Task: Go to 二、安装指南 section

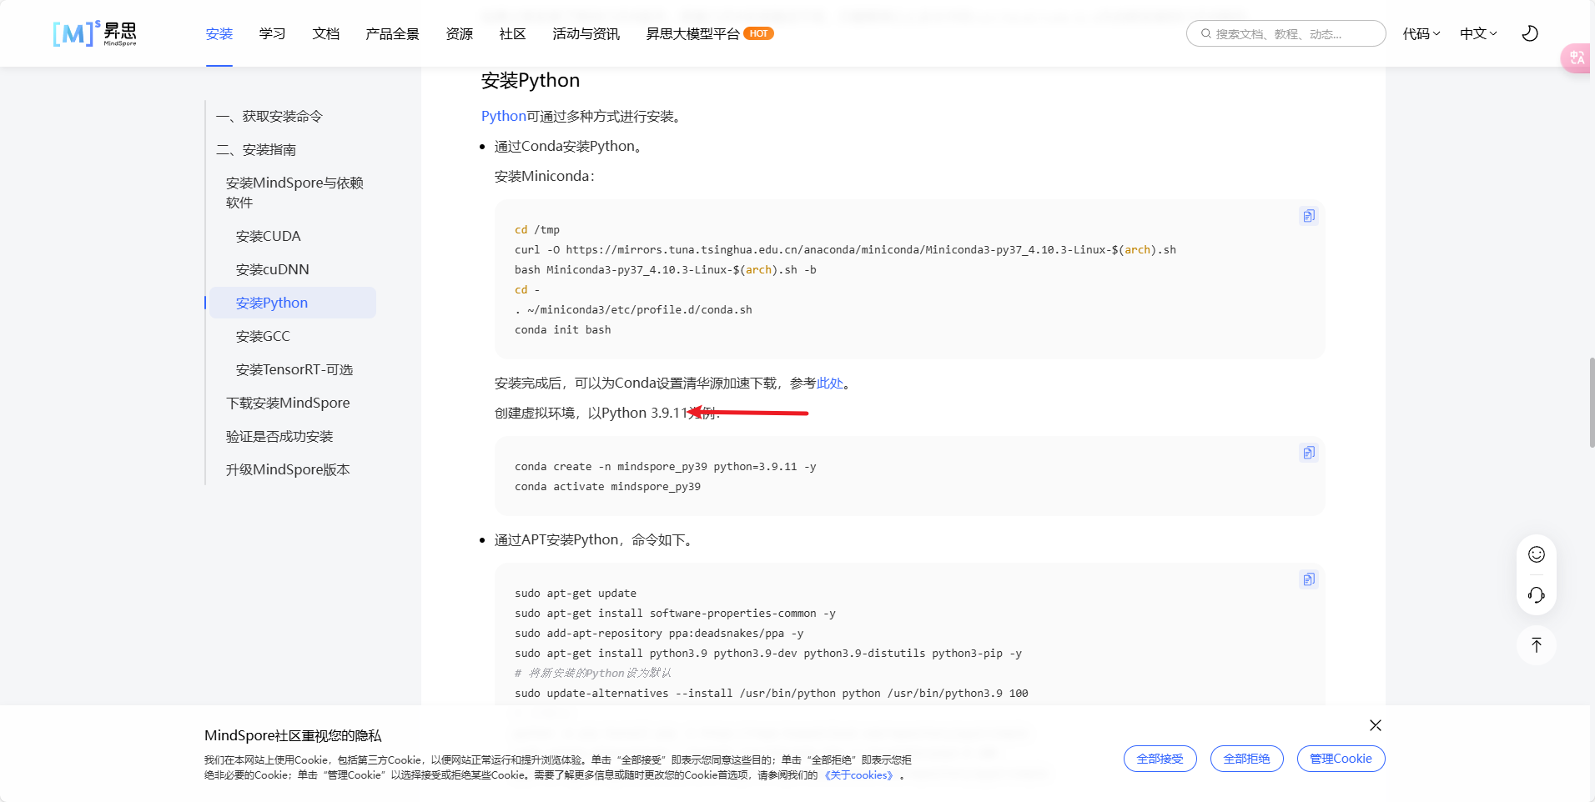Action: [x=256, y=149]
